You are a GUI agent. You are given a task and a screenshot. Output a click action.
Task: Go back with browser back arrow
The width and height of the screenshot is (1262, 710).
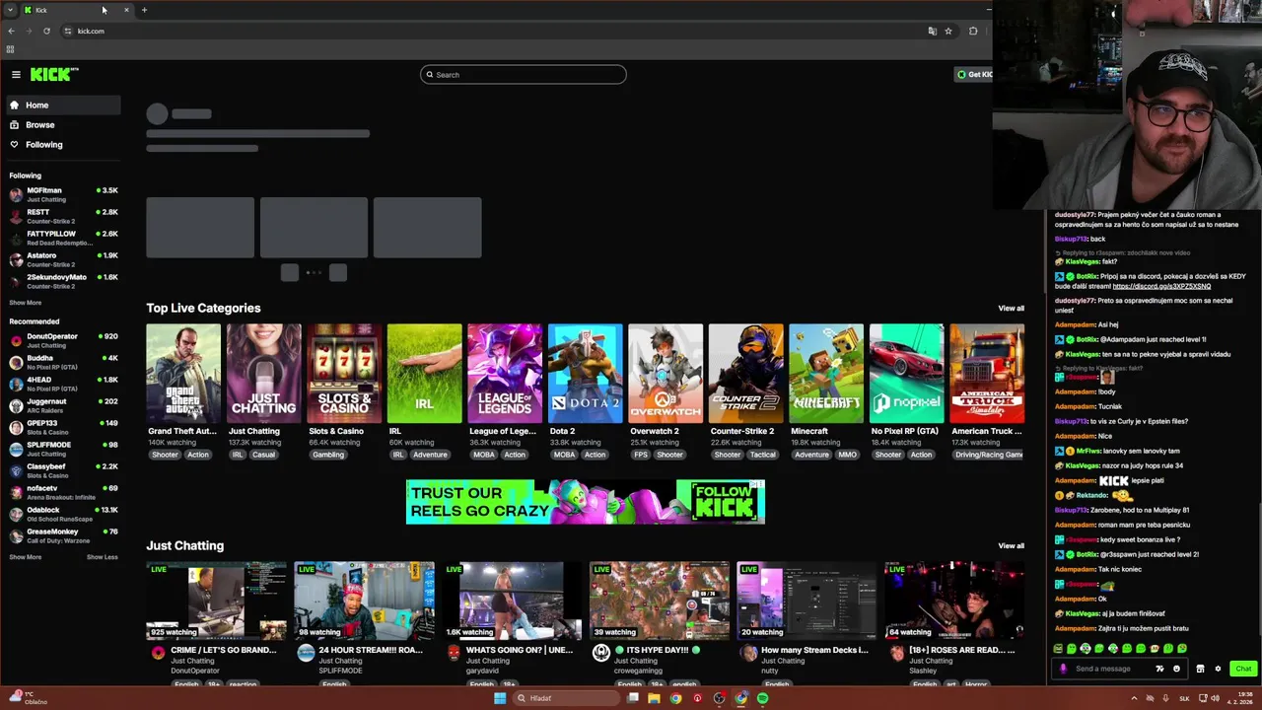pos(11,31)
